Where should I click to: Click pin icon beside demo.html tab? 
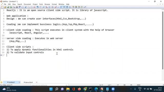click(37, 82)
